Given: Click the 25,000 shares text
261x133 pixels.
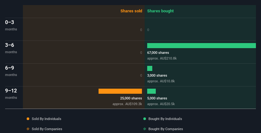Looking at the screenshot, I should coord(131,98).
